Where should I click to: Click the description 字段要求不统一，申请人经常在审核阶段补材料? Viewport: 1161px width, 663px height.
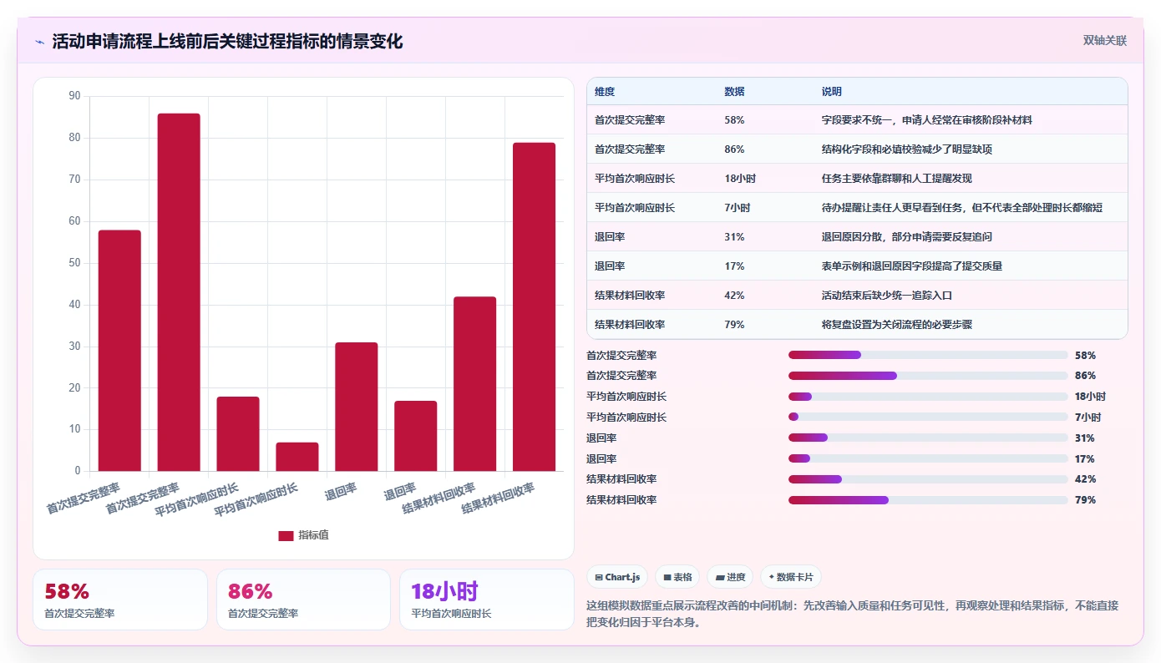pyautogui.click(x=927, y=120)
